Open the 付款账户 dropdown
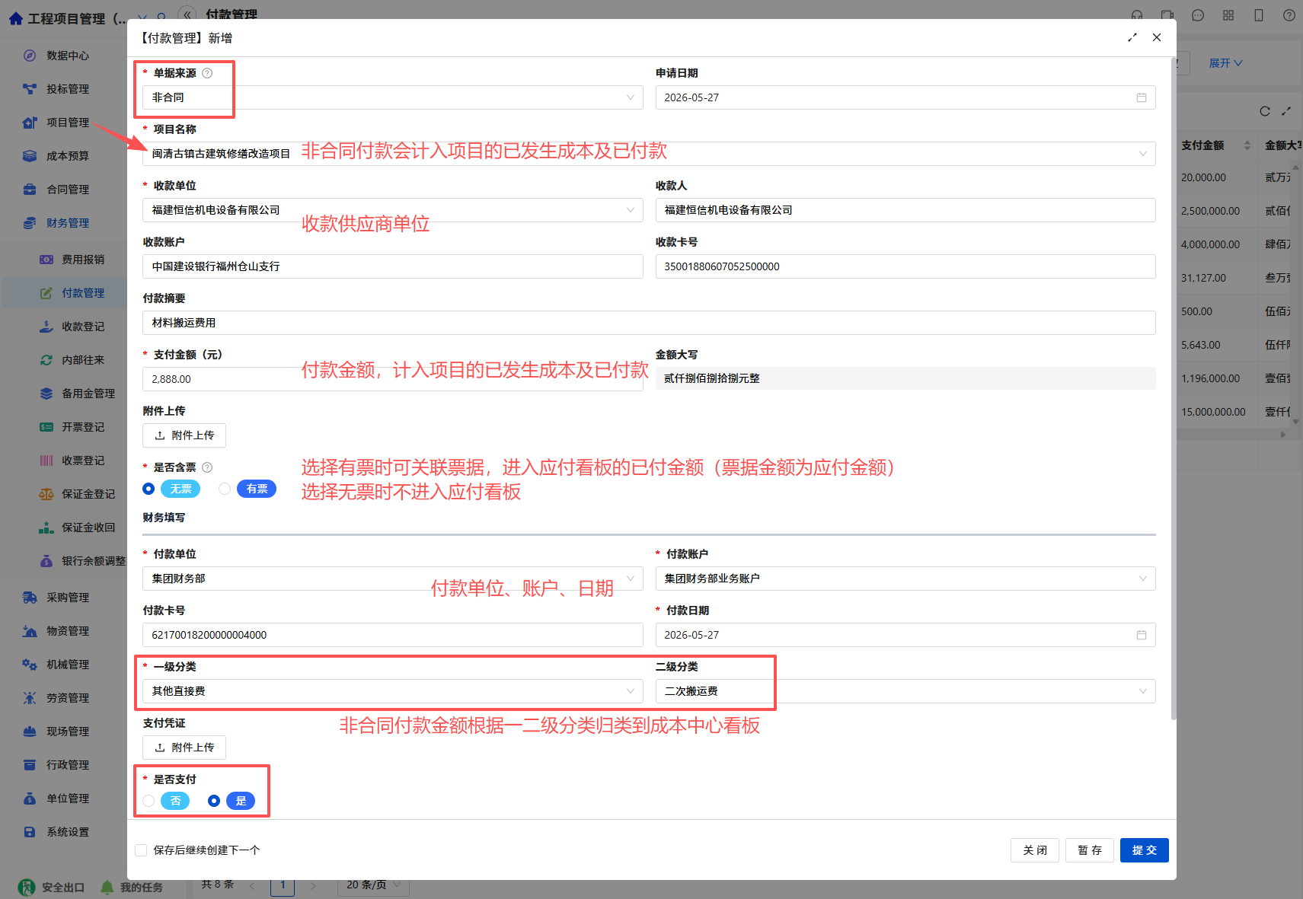Screen dimensions: 1303x899 [x=905, y=579]
